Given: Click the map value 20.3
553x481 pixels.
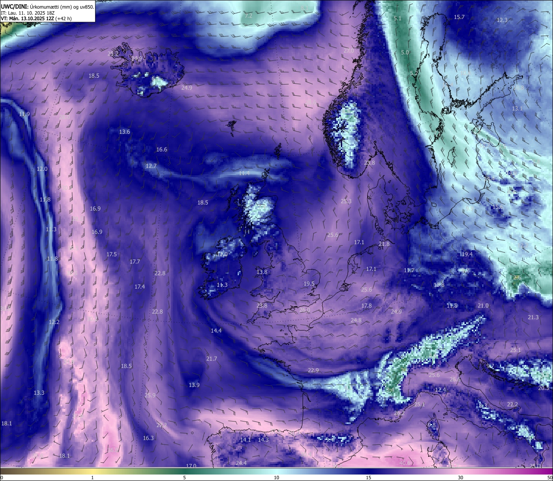Looking at the screenshot, I should [x=543, y=388].
